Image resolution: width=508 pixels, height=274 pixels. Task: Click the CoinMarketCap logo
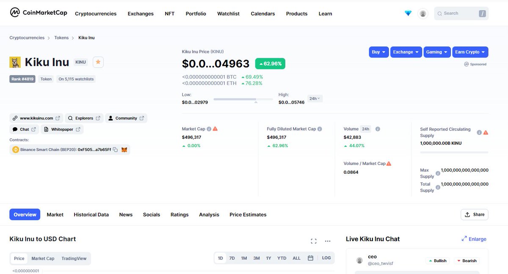coord(39,13)
